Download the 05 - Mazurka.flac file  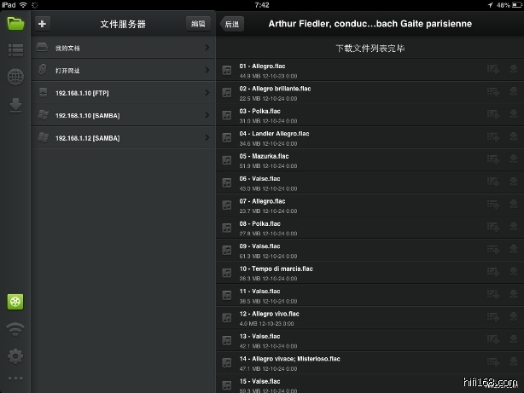pyautogui.click(x=513, y=159)
